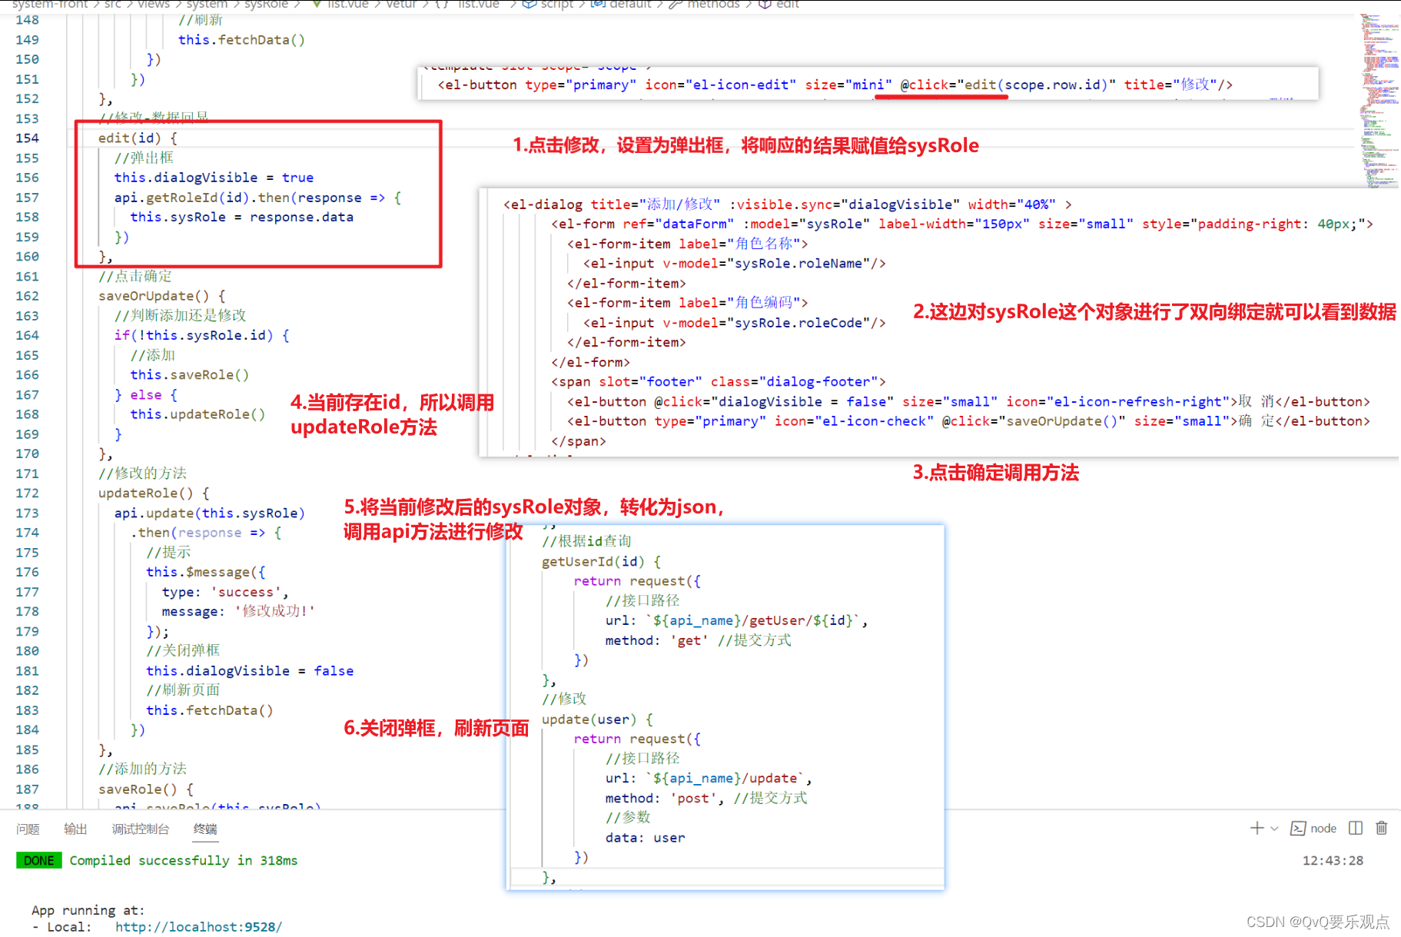The image size is (1401, 937).
Task: Click line number 187 in the gutter
Action: [27, 789]
